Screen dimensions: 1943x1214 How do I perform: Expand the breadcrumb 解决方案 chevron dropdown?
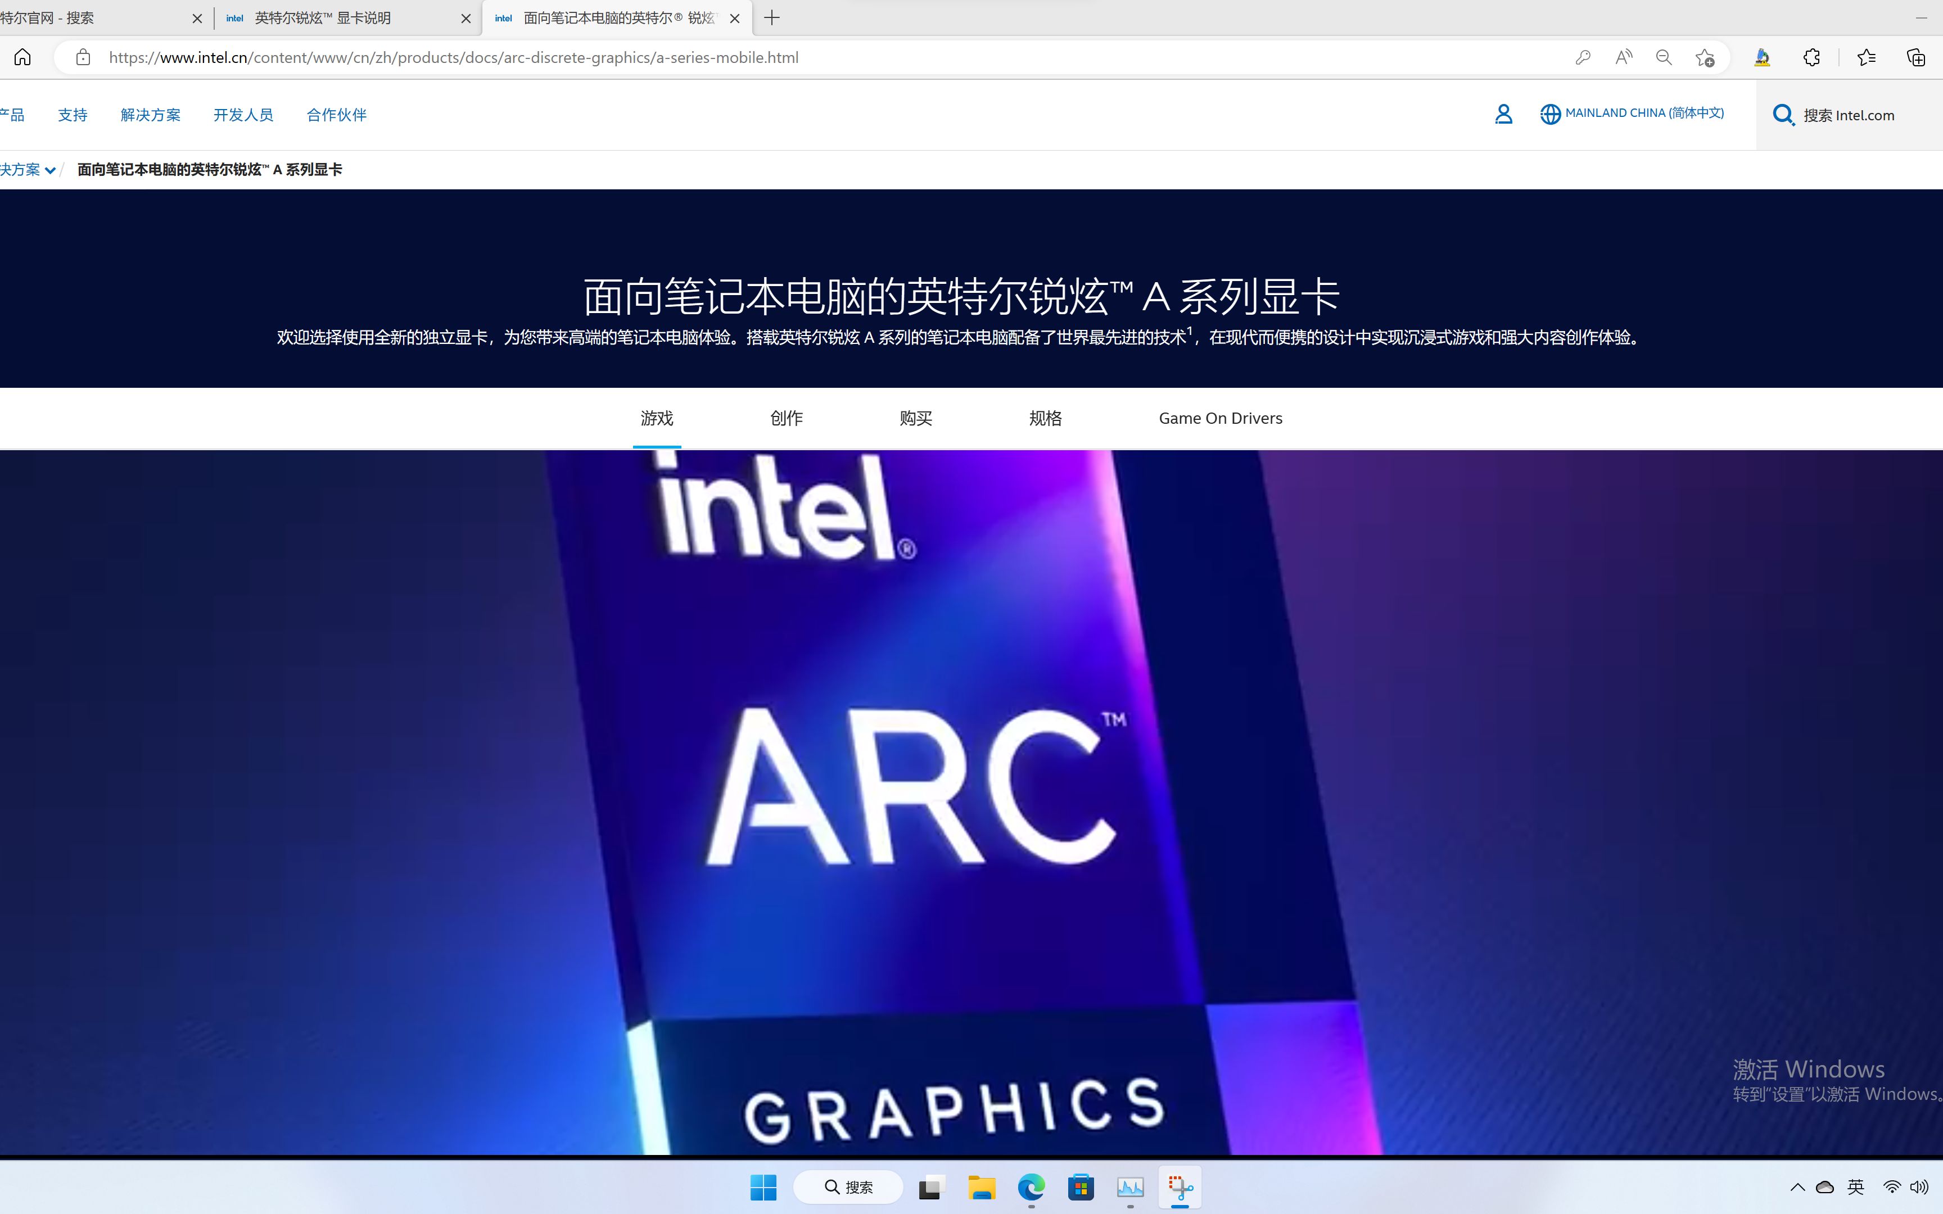(50, 170)
